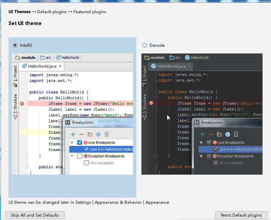Viewport: 271px width, 220px height.
Task: Click the Default plugins breadcrumb step
Action: point(52,12)
